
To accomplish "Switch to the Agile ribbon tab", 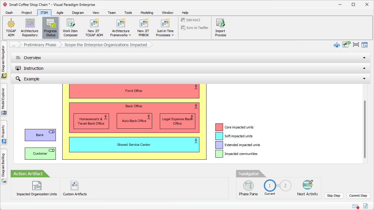I will tap(60, 13).
